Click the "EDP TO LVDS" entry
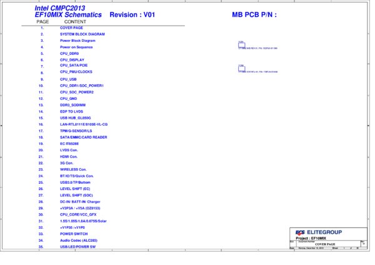 coord(71,111)
